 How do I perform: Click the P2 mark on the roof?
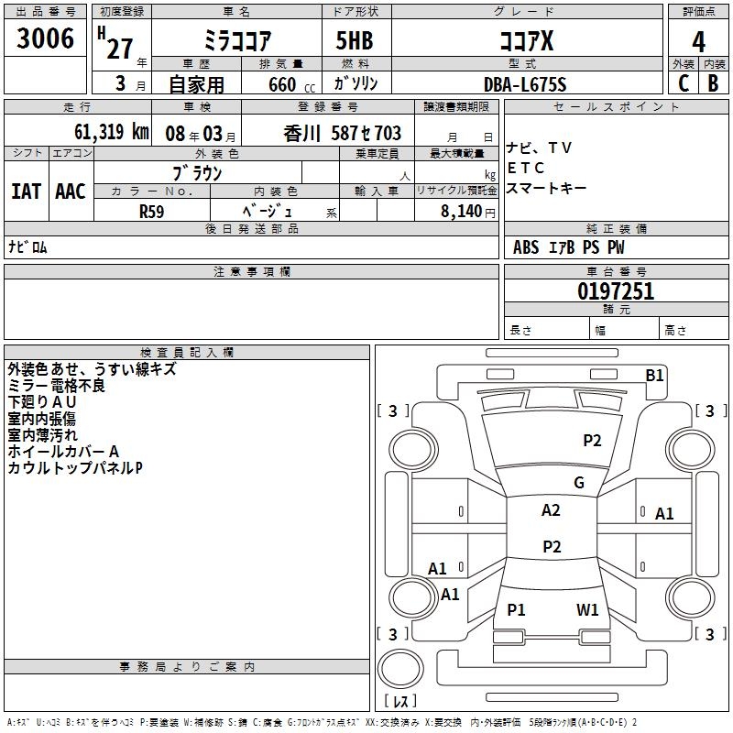point(552,546)
